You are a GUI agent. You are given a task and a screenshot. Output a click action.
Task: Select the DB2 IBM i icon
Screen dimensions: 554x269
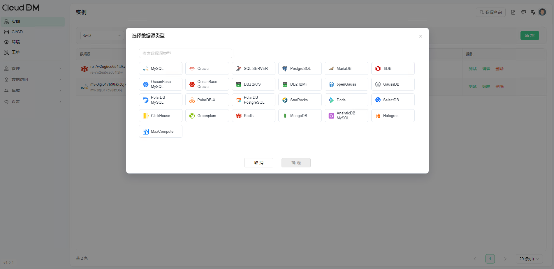pos(285,84)
